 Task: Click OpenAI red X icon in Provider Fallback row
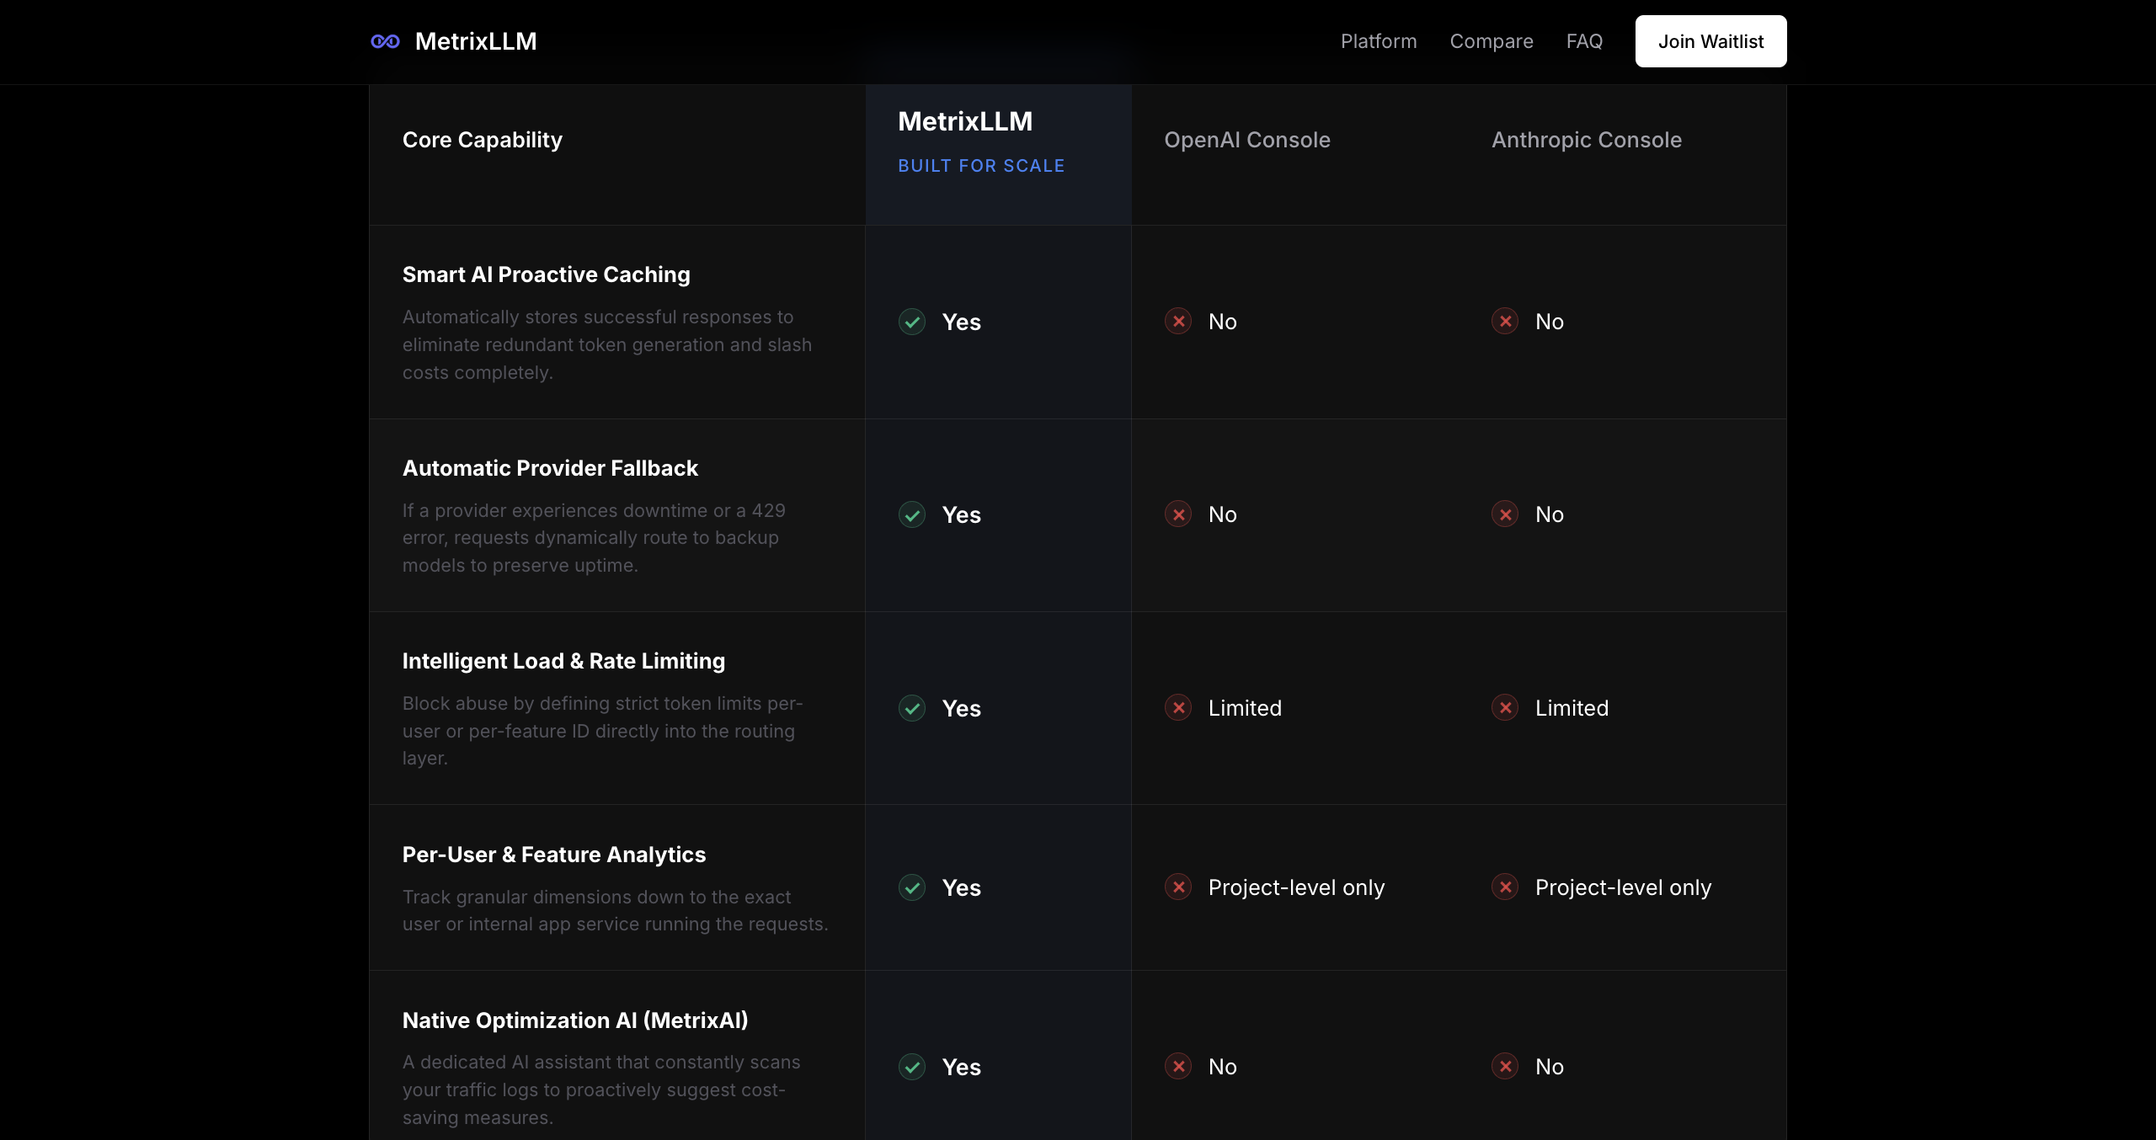click(1178, 514)
